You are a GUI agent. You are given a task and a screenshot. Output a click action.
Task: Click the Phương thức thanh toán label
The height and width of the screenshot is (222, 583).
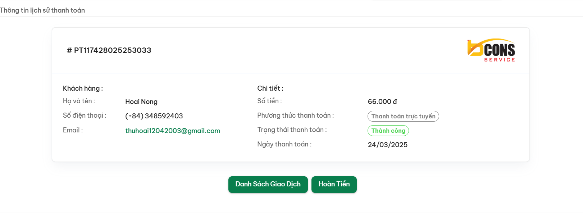[x=295, y=115]
